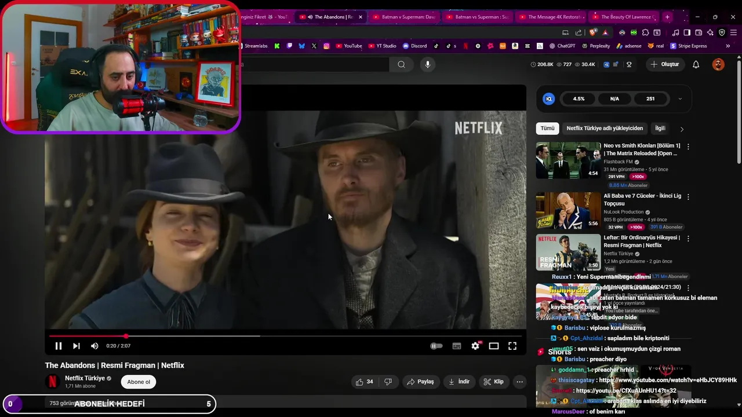Click the page share icon in toolbar
Viewport: 742px width, 417px height.
(x=579, y=33)
